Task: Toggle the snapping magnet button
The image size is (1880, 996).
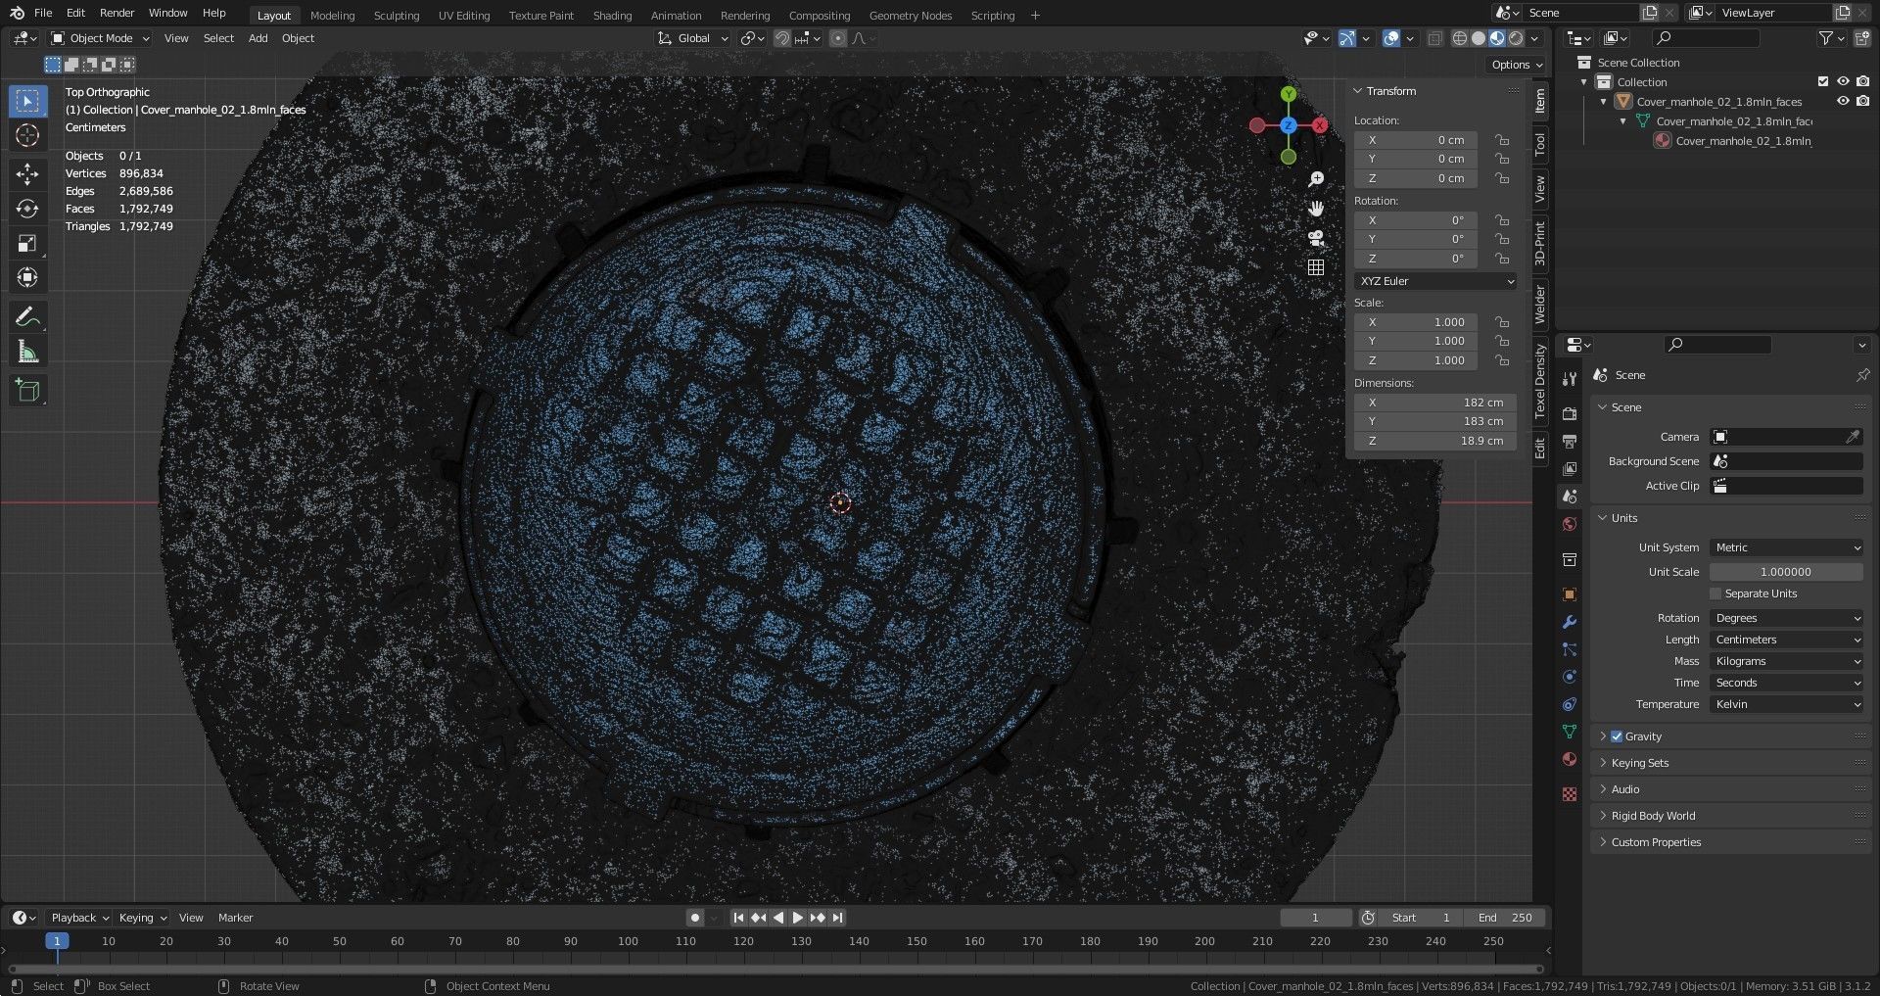Action: pyautogui.click(x=782, y=38)
